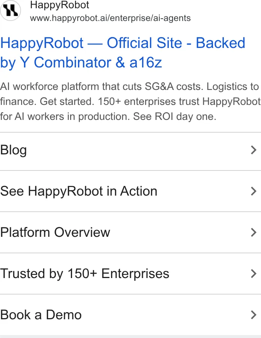Screen dimensions: 261x338
Task: Expand Trusted by 150+ Enterprises chevron
Action: (x=253, y=274)
